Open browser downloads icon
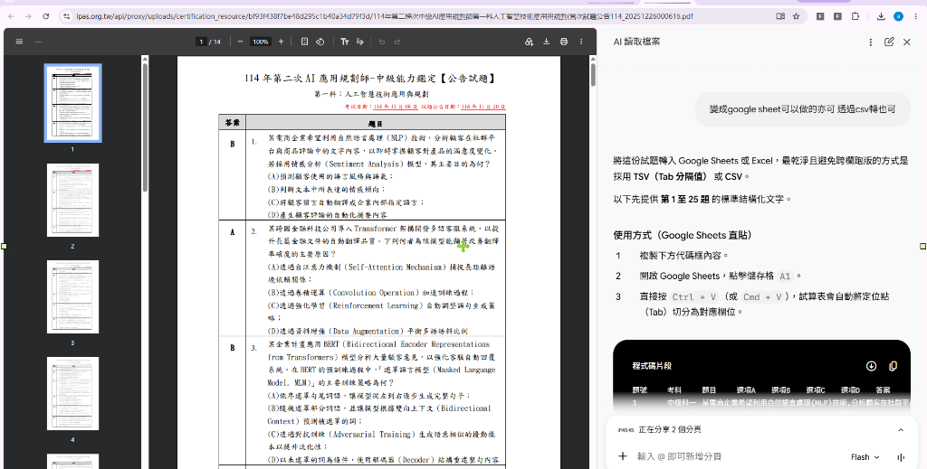The image size is (927, 469). tap(881, 16)
